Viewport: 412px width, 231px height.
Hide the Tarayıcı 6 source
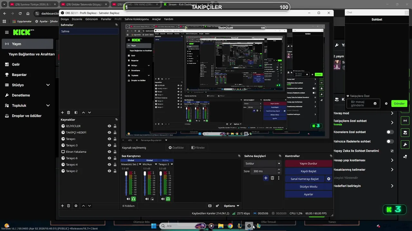point(109,158)
